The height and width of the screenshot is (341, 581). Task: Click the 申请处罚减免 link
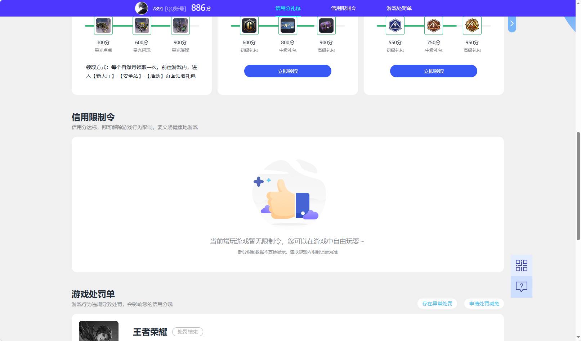(x=484, y=304)
